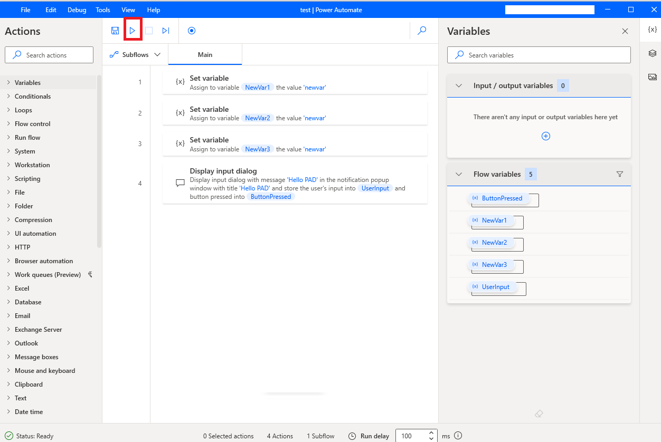The width and height of the screenshot is (661, 442).
Task: Run next action step button
Action: (166, 31)
